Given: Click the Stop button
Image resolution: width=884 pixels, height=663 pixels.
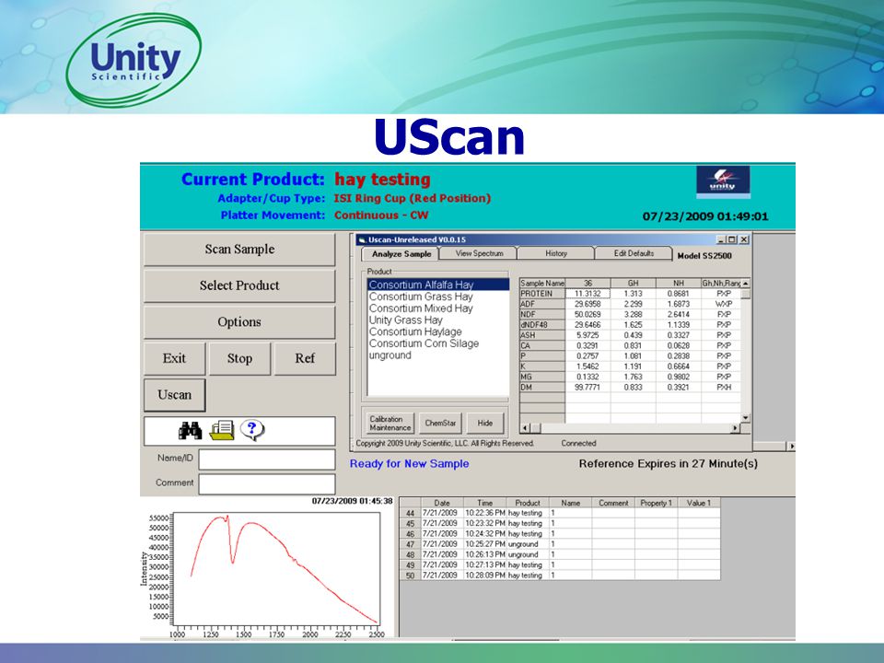Looking at the screenshot, I should [x=239, y=358].
